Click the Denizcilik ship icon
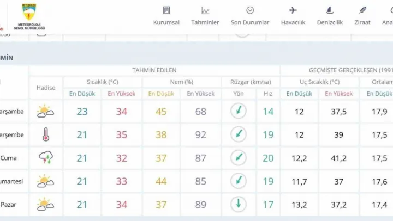The height and width of the screenshot is (221, 393). 330,10
